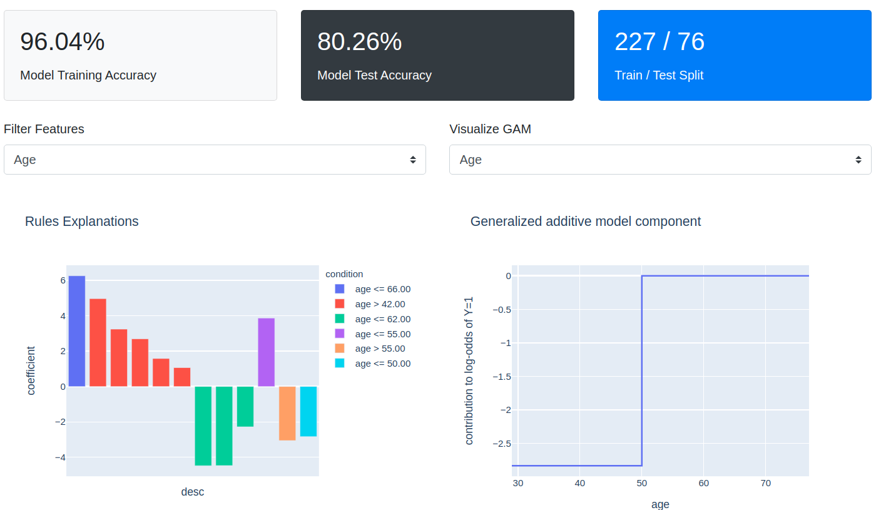Toggle legend entry age <= 50.00
The height and width of the screenshot is (510, 881).
(x=373, y=364)
